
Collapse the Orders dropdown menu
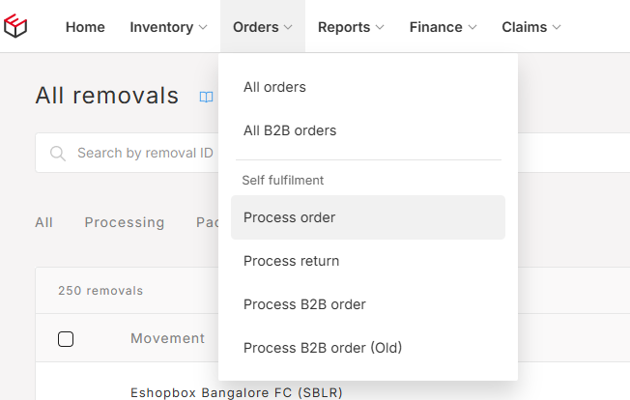(x=263, y=27)
